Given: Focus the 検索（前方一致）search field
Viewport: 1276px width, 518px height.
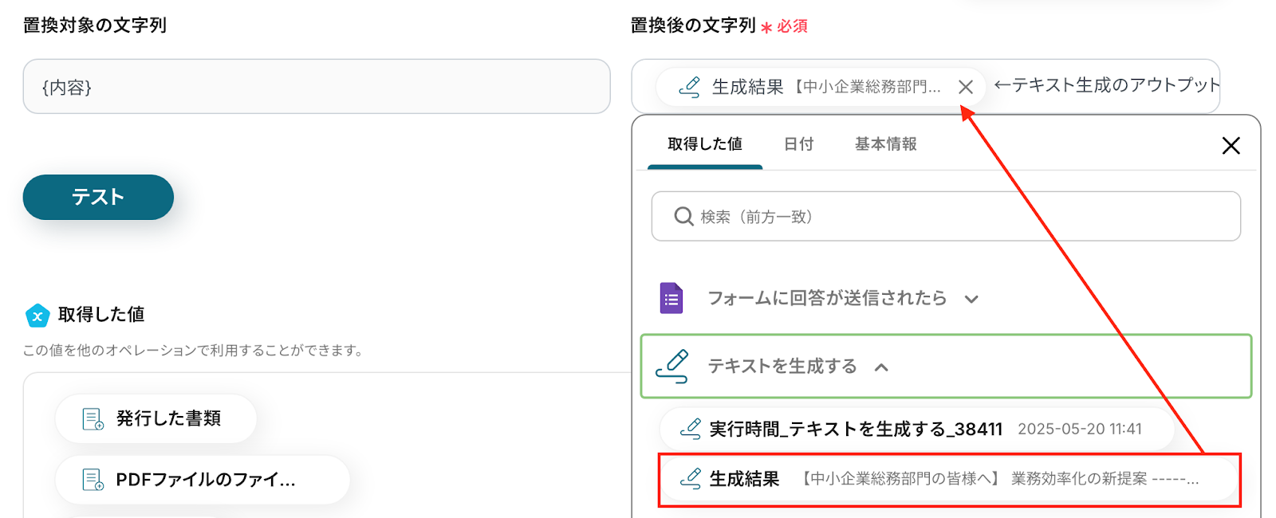Looking at the screenshot, I should [946, 216].
